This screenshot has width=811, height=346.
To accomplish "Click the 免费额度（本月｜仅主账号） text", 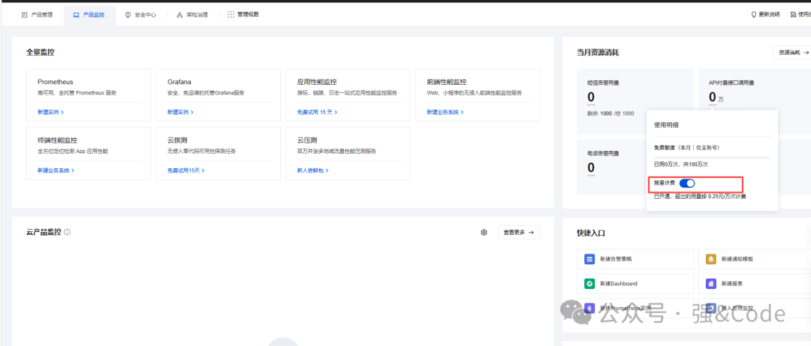I will tap(687, 147).
